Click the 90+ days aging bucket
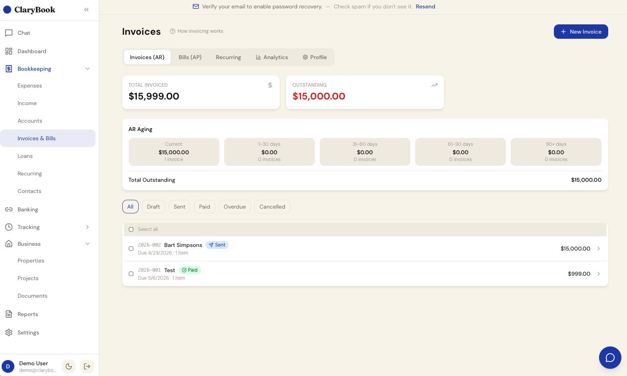Screen dimensions: 627x376 (556, 152)
